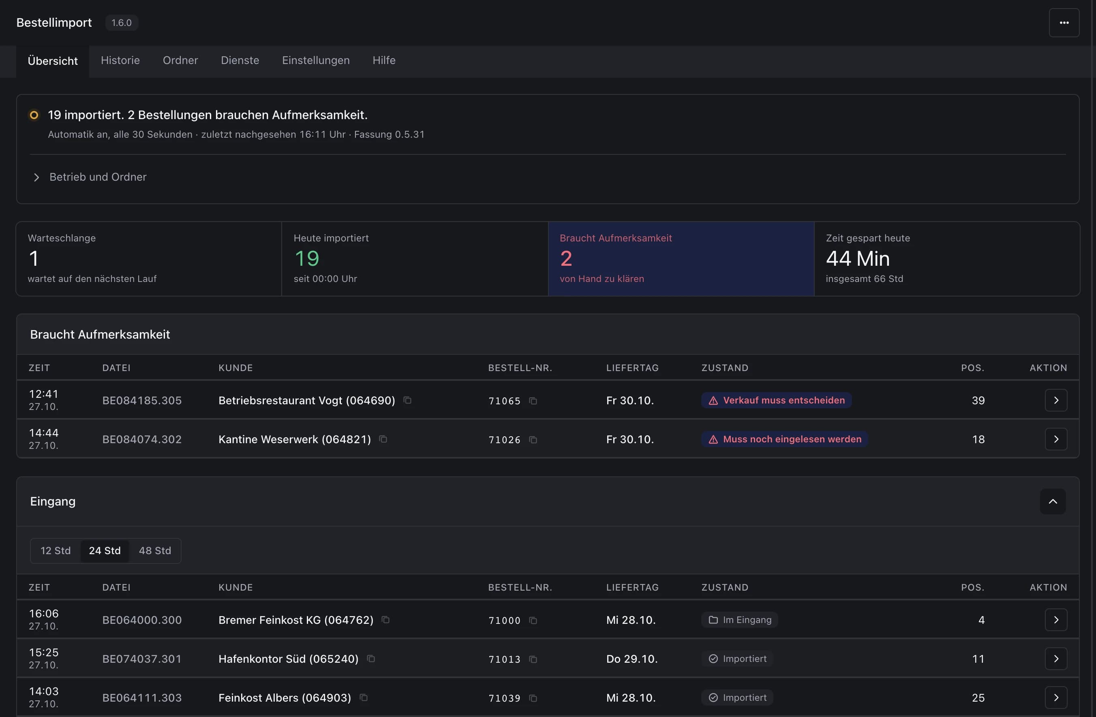Screen dimensions: 1096x717
Task: Click file name BE064000.300
Action: click(142, 620)
